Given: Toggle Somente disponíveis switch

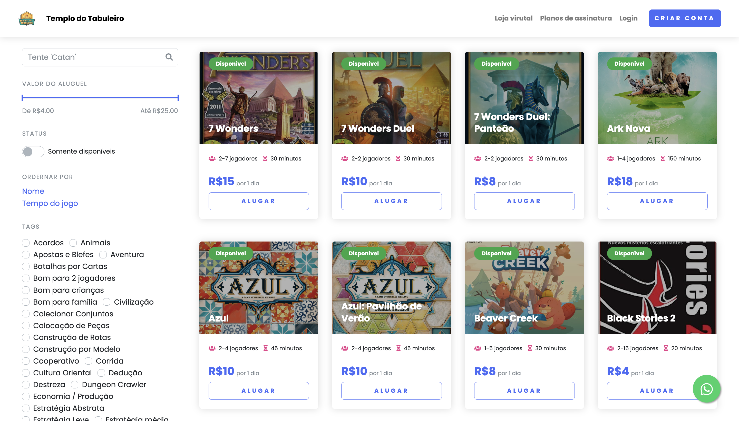Looking at the screenshot, I should click(33, 152).
